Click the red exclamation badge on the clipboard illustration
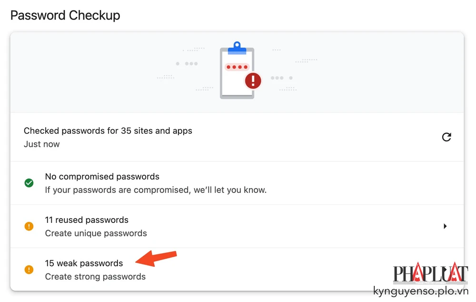This screenshot has width=476, height=302. pyautogui.click(x=253, y=81)
